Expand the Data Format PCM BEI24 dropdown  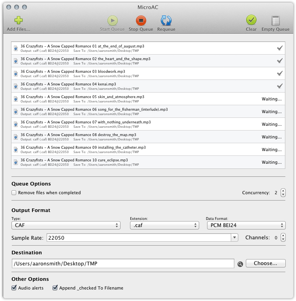point(245,225)
